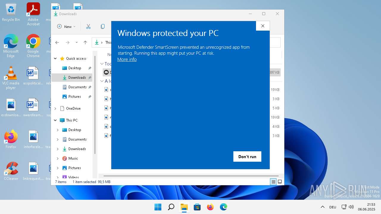The height and width of the screenshot is (214, 381).
Task: Open Adobe Acrobat desktop shortcut
Action: tap(33, 14)
